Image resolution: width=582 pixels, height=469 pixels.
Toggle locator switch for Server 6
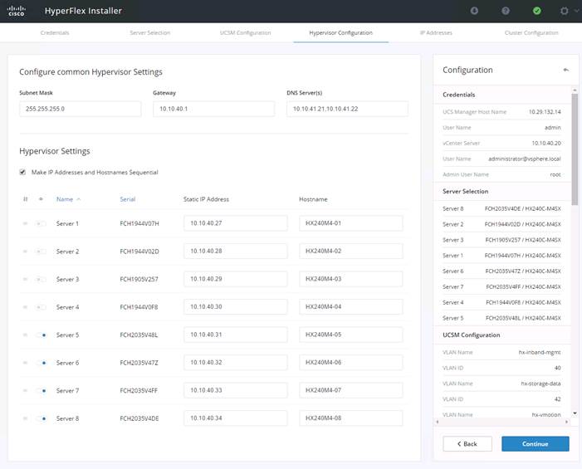click(x=41, y=363)
